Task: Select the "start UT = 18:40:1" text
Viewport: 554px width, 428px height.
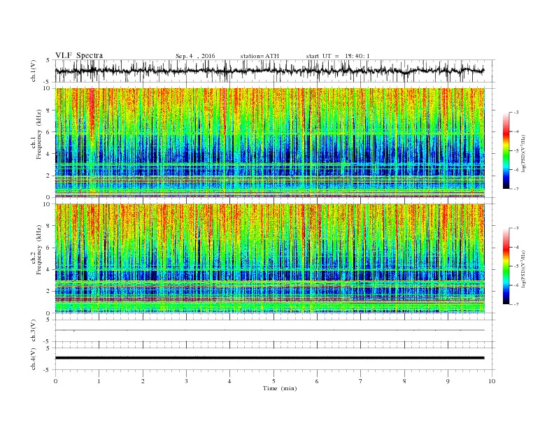Action: coord(338,56)
